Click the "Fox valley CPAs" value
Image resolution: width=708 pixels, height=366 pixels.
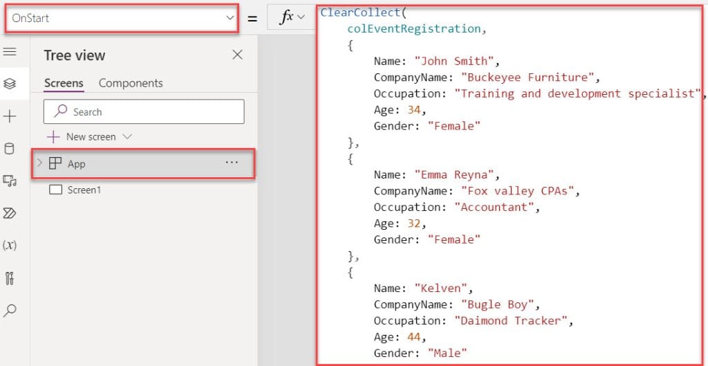tap(517, 191)
